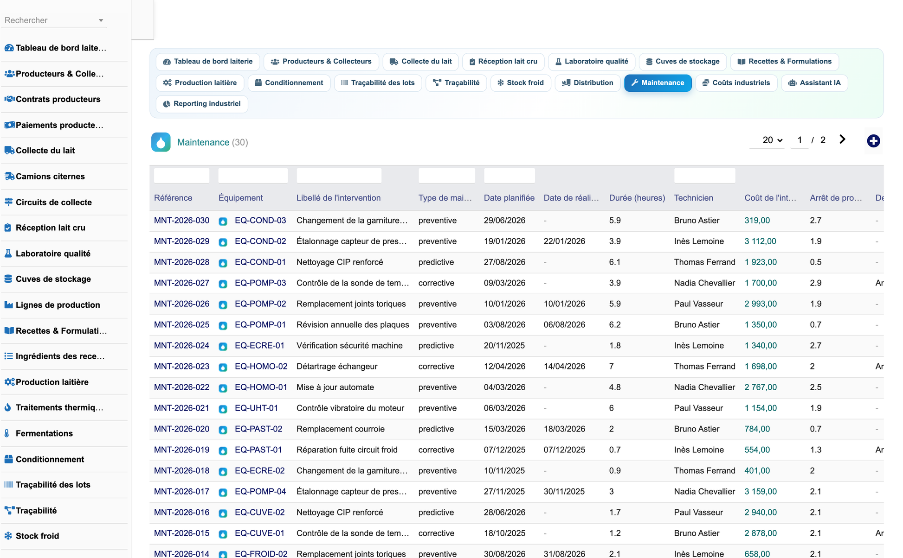Click the Fermentations thermometer icon
The image size is (903, 558).
click(x=7, y=433)
